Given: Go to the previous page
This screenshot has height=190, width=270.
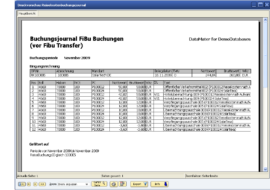Looking at the screenshot, I should [x=28, y=184].
